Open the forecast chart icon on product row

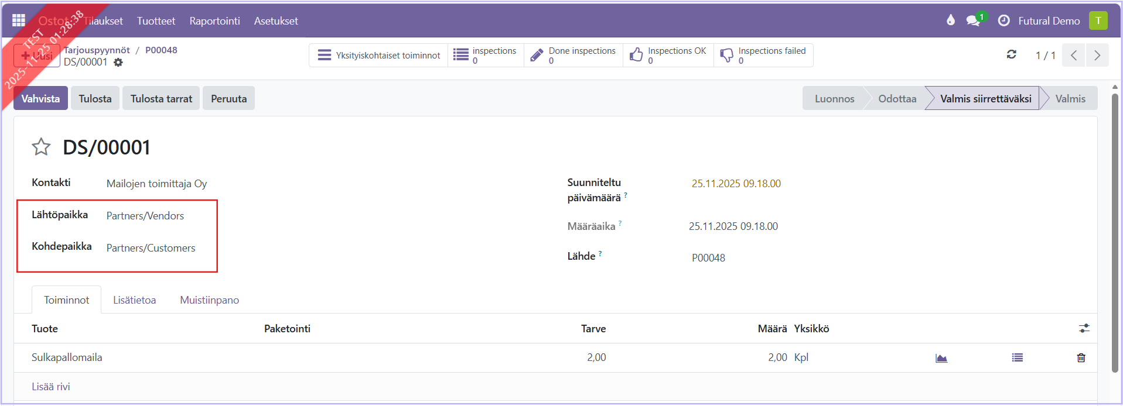click(941, 358)
